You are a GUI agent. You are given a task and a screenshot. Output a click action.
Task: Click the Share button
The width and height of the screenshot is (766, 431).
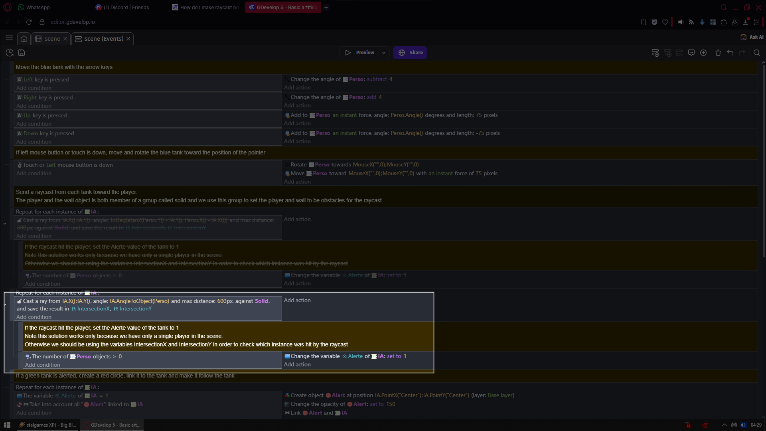[x=410, y=53]
